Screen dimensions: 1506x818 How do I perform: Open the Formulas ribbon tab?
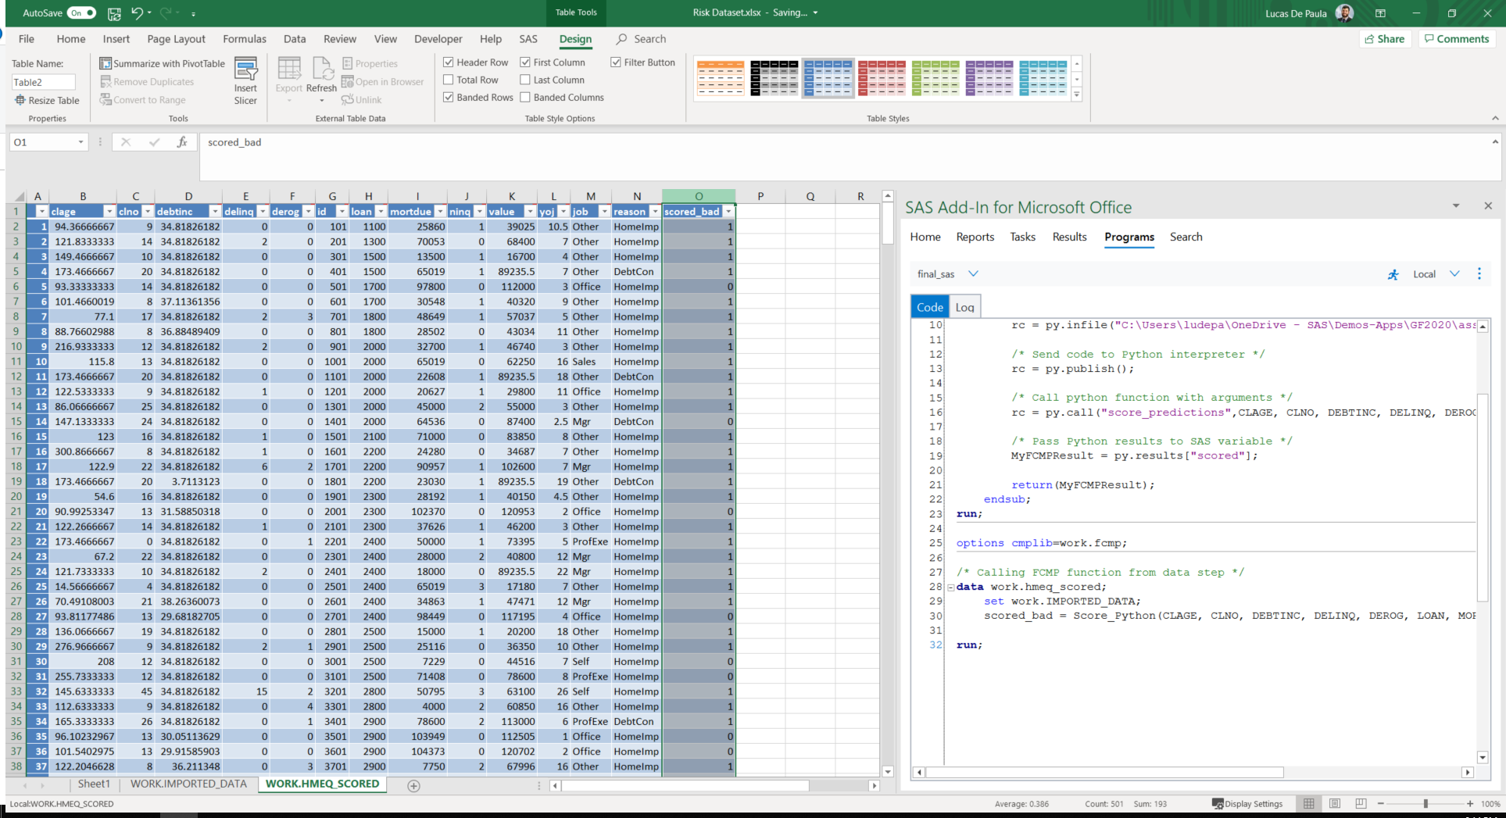(245, 39)
